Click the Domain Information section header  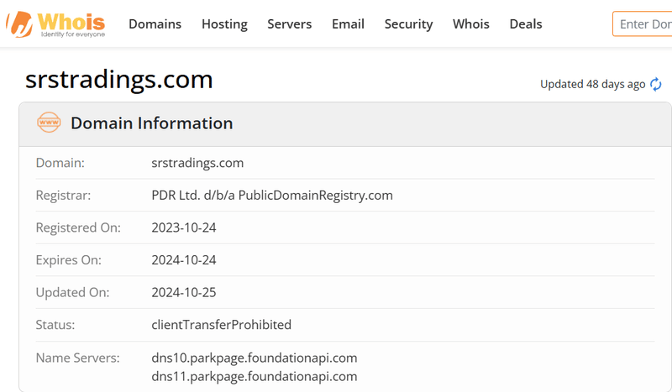(x=151, y=123)
